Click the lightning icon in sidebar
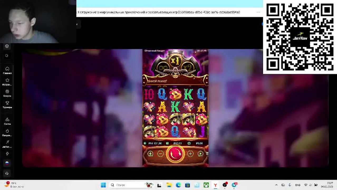Screen dimensions: 337x190 click(x=7, y=154)
